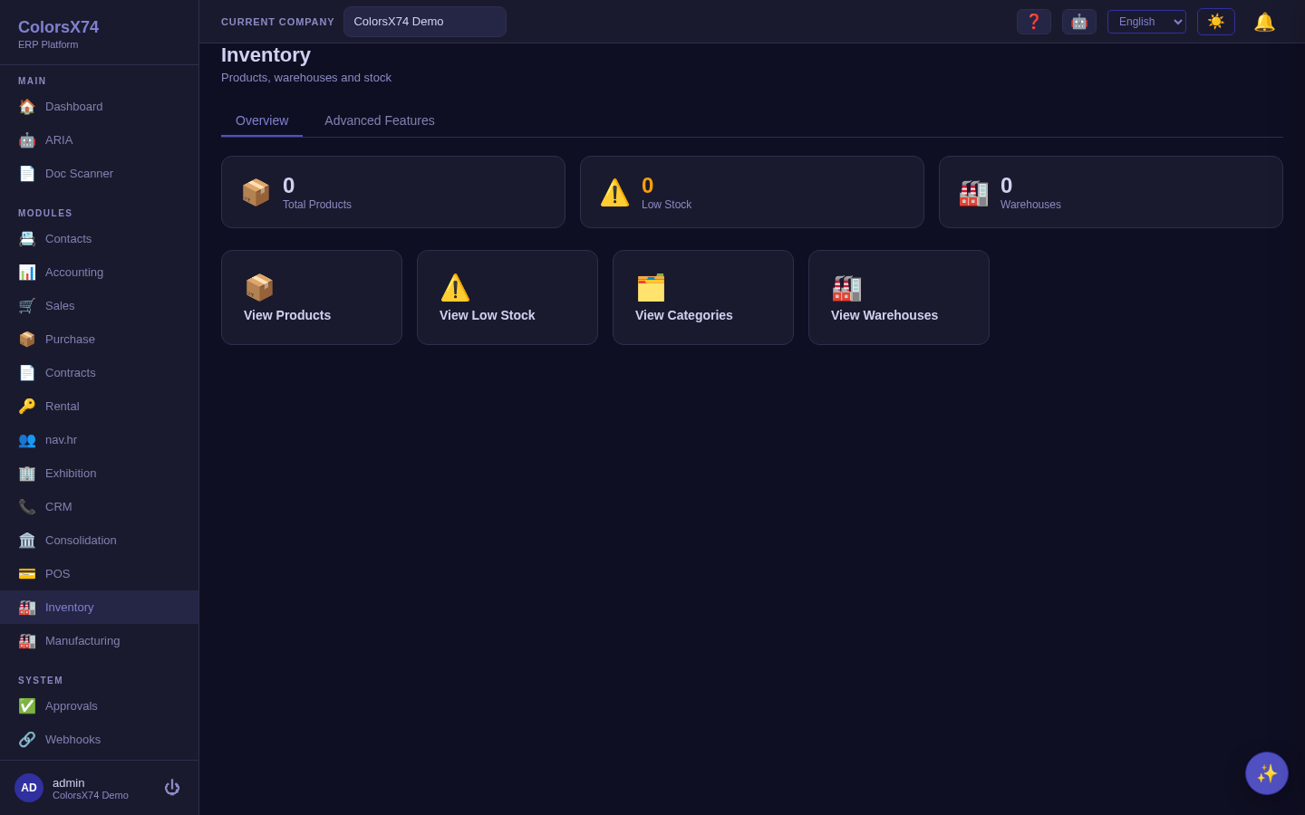1305x815 pixels.
Task: Open the View Categories card
Action: (703, 297)
